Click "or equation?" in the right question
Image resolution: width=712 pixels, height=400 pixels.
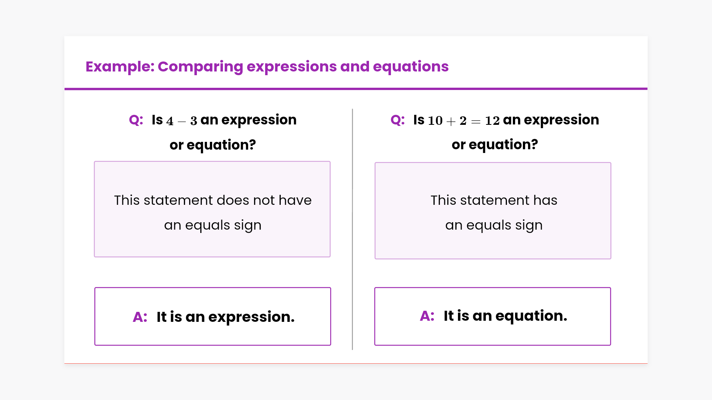coord(495,144)
